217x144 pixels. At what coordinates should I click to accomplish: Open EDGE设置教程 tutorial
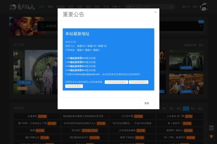(x=139, y=82)
